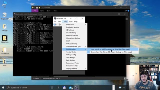Expand the Explorer ribbon chevron
This screenshot has height=90, width=160.
point(125,11)
